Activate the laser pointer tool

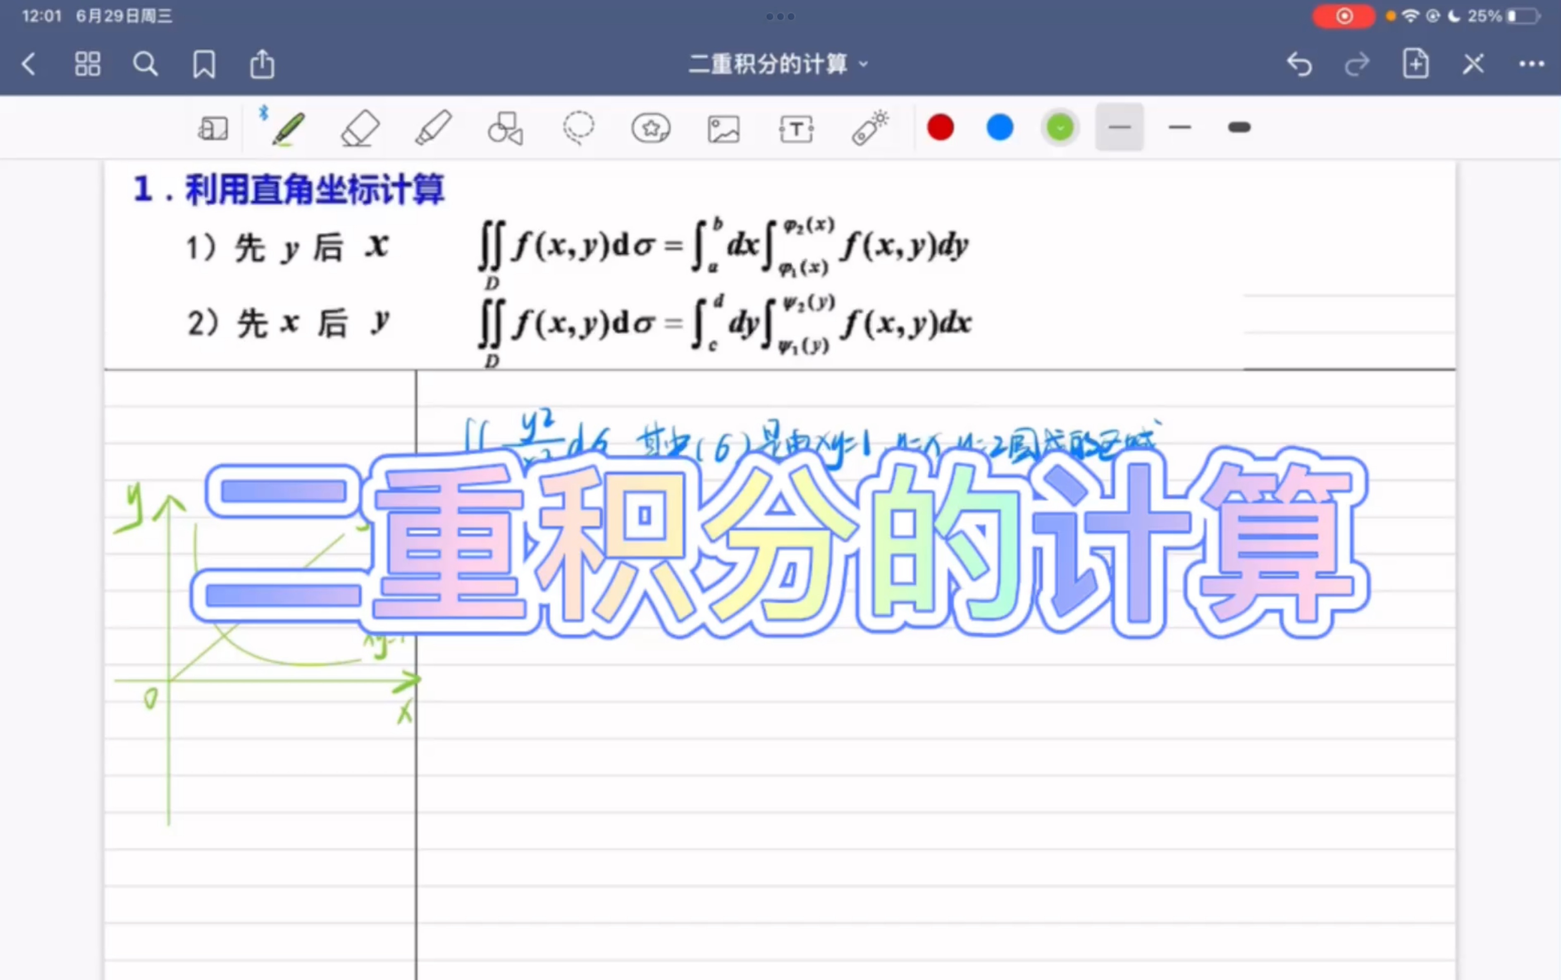click(x=869, y=128)
